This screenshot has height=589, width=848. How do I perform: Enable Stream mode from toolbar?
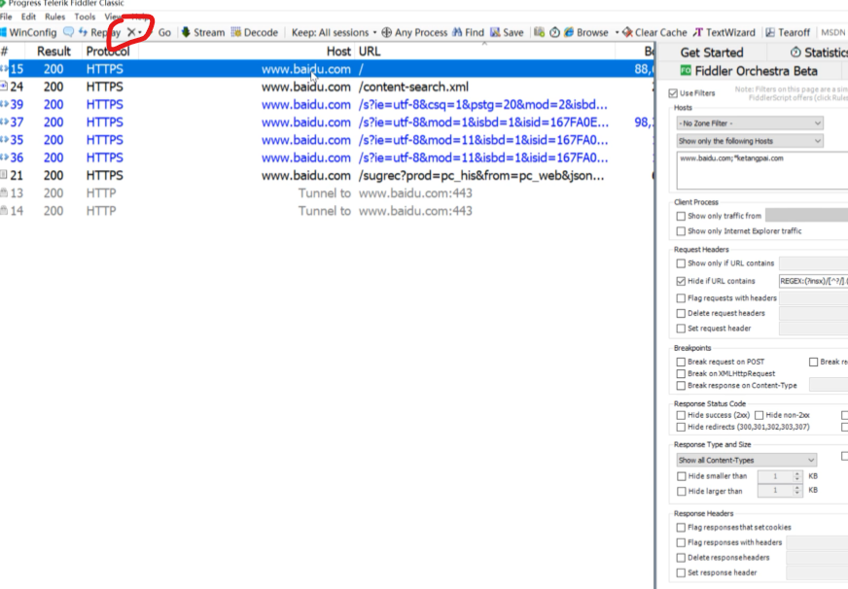203,32
